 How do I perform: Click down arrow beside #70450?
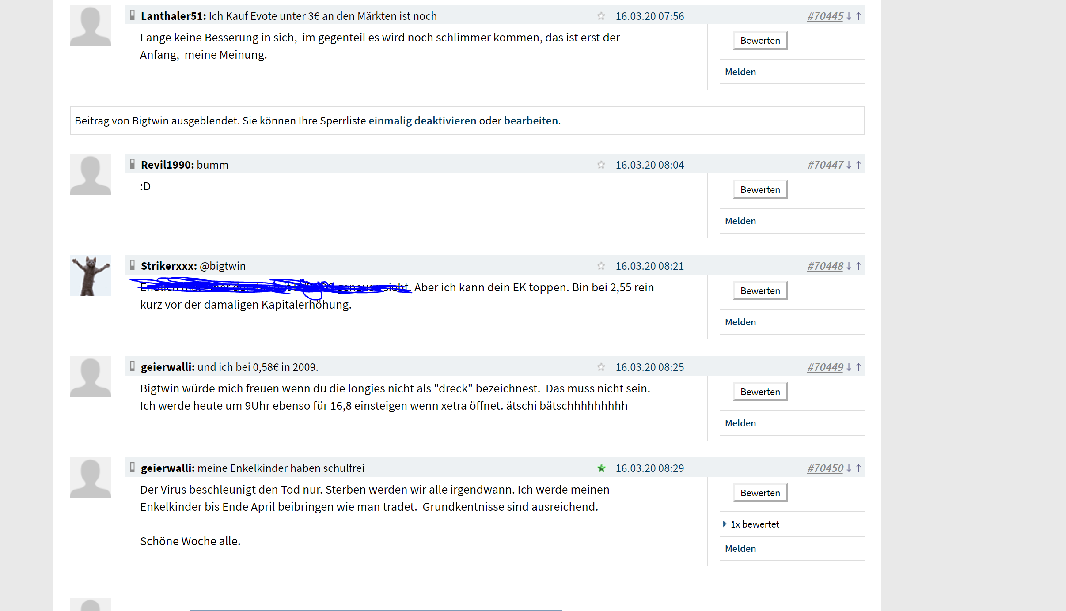(849, 468)
